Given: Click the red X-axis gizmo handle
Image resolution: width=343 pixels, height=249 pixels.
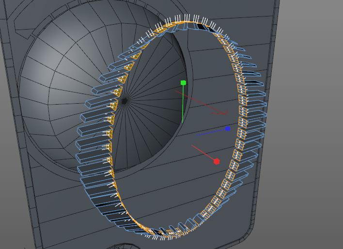Looking at the screenshot, I should pyautogui.click(x=217, y=161).
